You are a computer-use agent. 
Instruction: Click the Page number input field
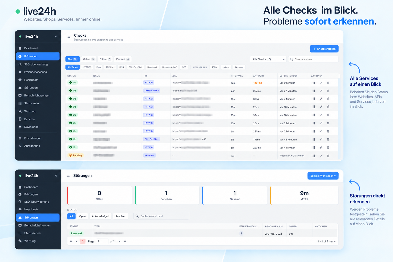pos(102,241)
